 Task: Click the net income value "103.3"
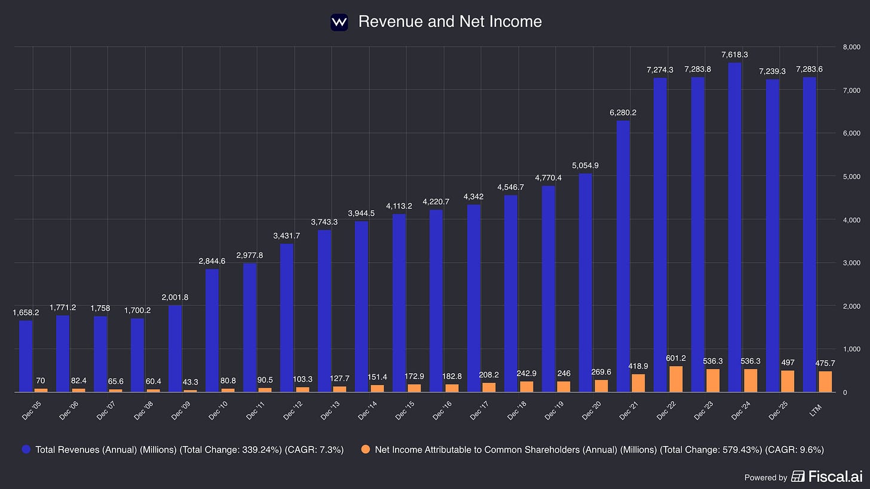coord(302,380)
